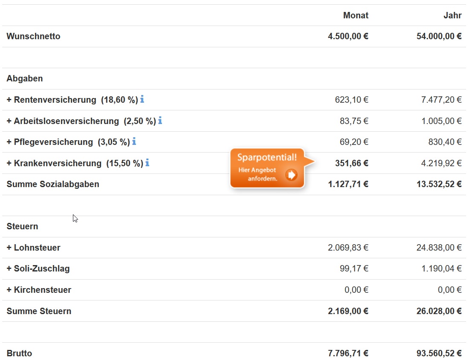Click the Soli-Zuschlag row label
The width and height of the screenshot is (469, 358).
38,268
